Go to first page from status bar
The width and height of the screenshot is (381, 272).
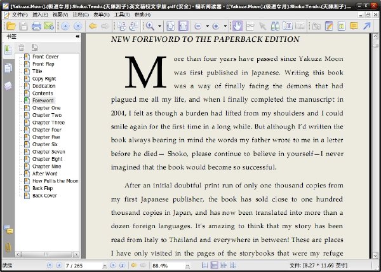point(50,265)
